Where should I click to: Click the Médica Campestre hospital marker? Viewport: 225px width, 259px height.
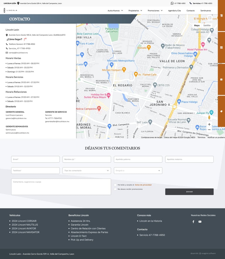click(x=99, y=108)
